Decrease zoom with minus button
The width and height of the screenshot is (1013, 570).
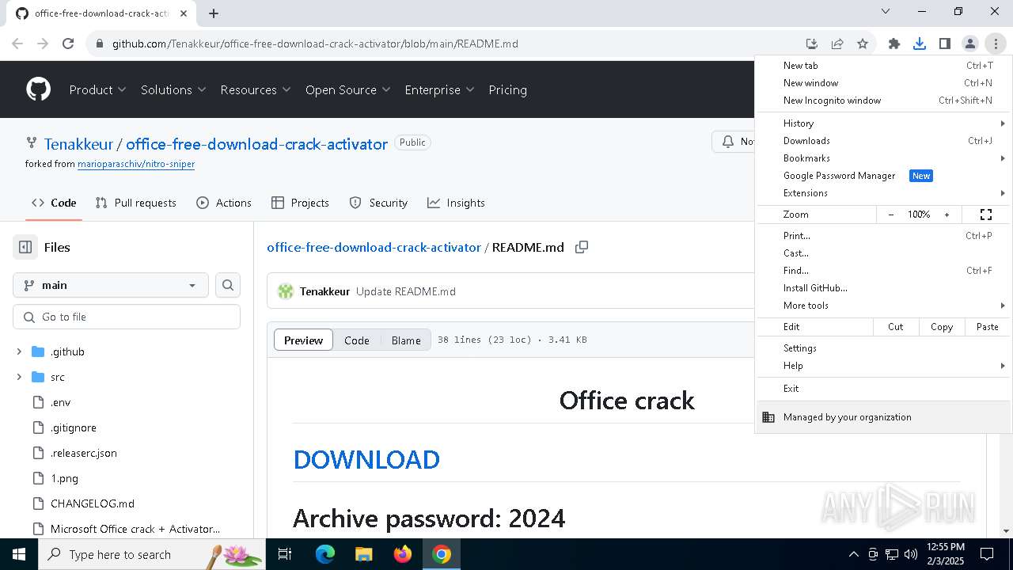pyautogui.click(x=891, y=215)
